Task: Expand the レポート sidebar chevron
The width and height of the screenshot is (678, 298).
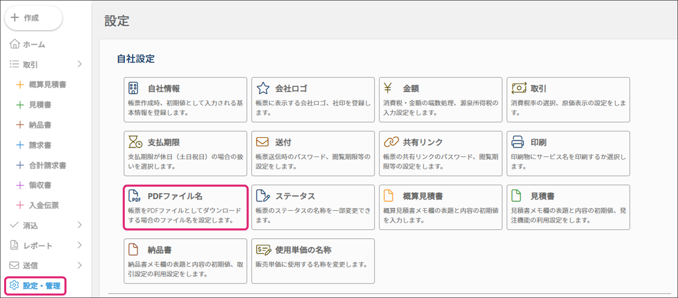Action: (80, 245)
